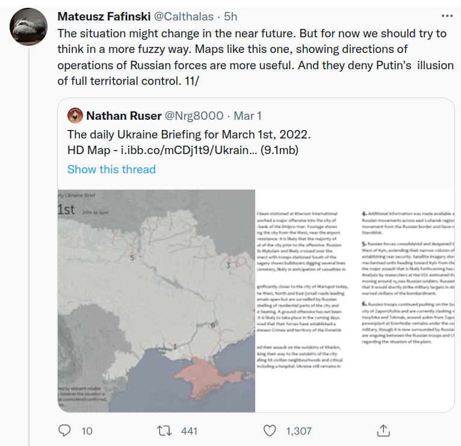Viewport: 461px width, 446px height.
Task: Open Mateusz Fafinski's profile avatar
Action: [x=29, y=27]
